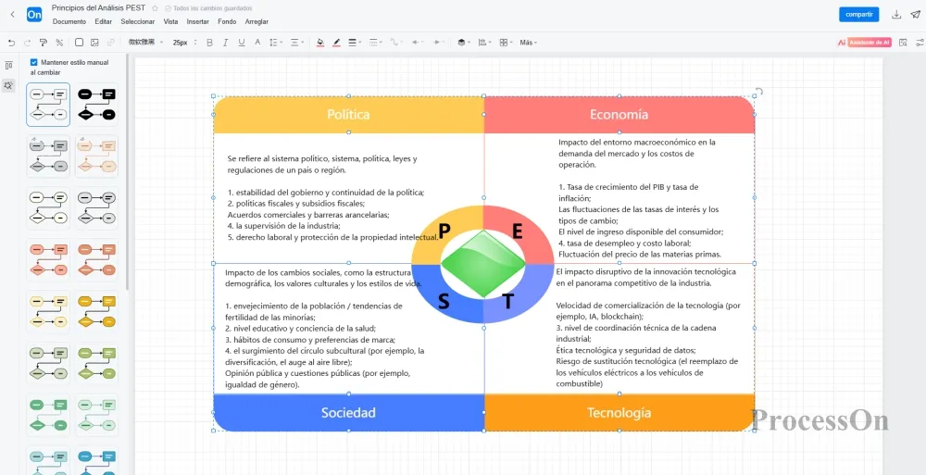Screen dimensions: 926x475
Task: Pick the fill color bucket
Action: pos(319,43)
